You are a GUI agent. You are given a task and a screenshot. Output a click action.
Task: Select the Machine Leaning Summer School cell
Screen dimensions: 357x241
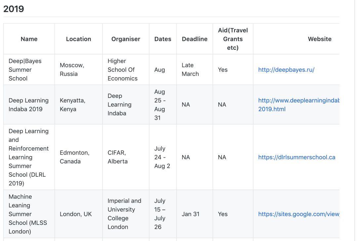(28, 214)
